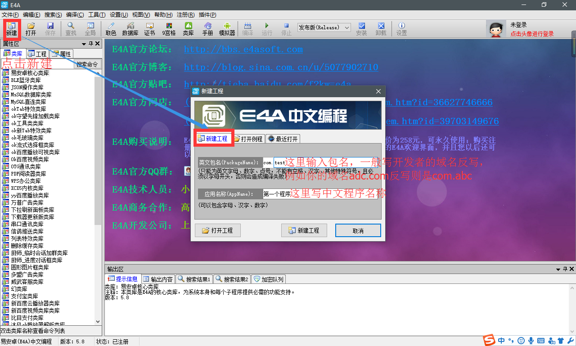Click the 全局 search icon
This screenshot has width=576, height=346.
point(90,29)
